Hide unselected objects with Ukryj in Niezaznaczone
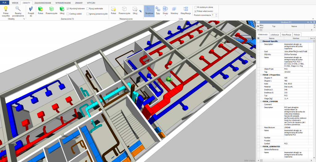The height and width of the screenshot is (162, 316). point(135,9)
